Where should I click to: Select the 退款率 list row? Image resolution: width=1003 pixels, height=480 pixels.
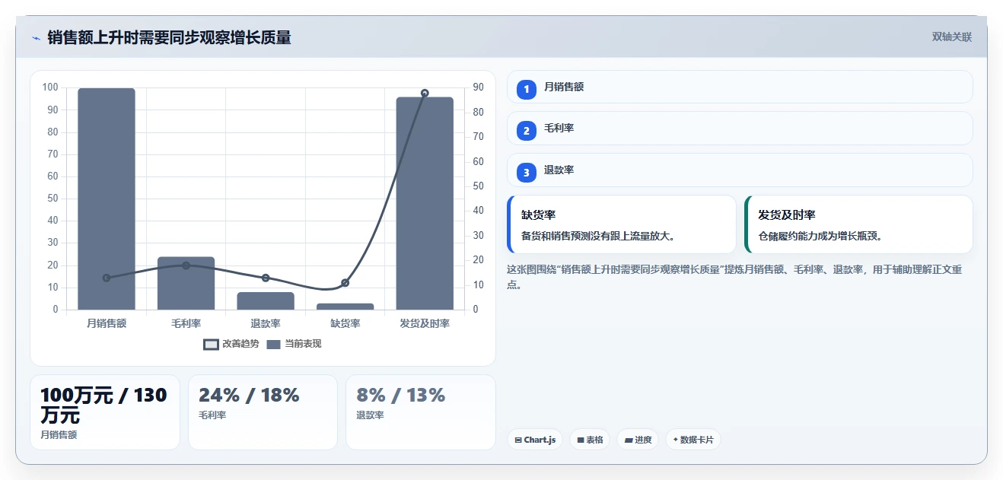pos(740,170)
